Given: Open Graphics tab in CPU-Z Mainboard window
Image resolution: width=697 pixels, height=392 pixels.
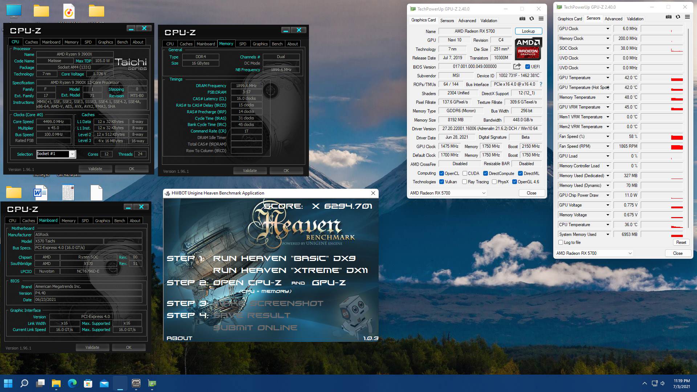Looking at the screenshot, I should click(102, 221).
